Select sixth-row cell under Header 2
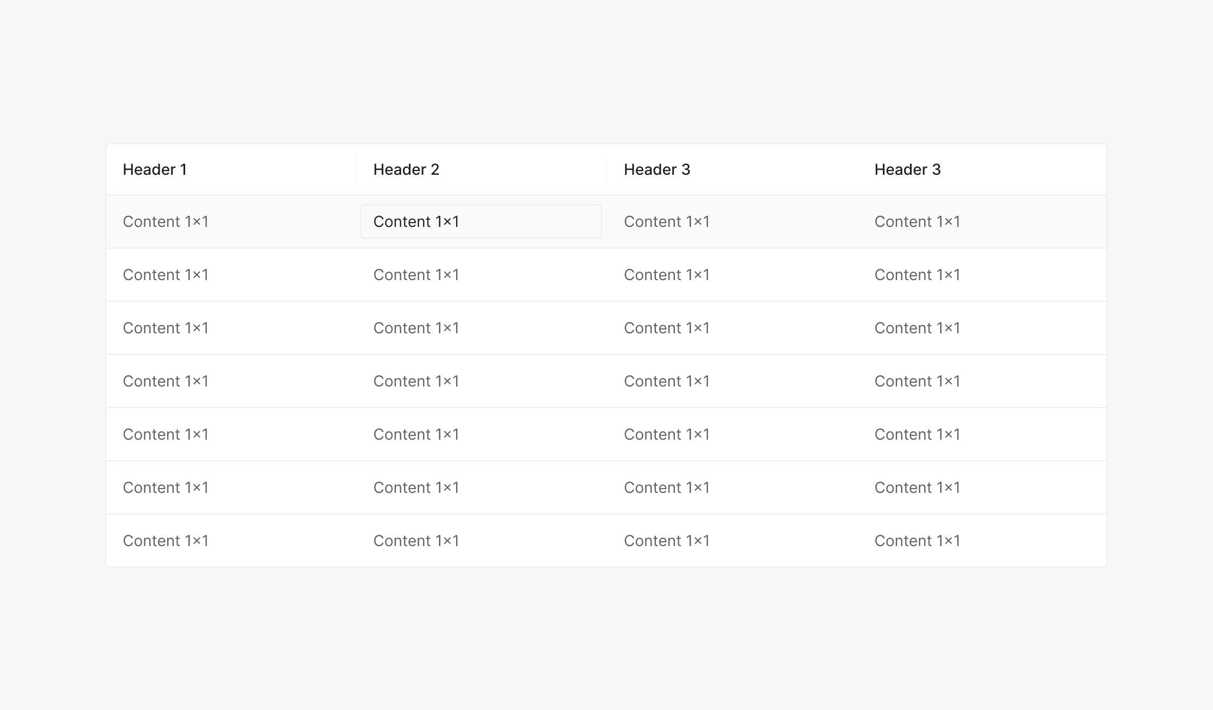 tap(416, 487)
